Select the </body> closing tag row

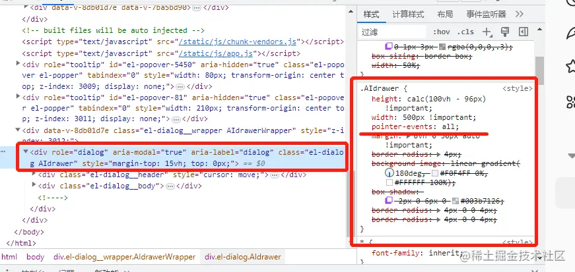click(x=29, y=232)
